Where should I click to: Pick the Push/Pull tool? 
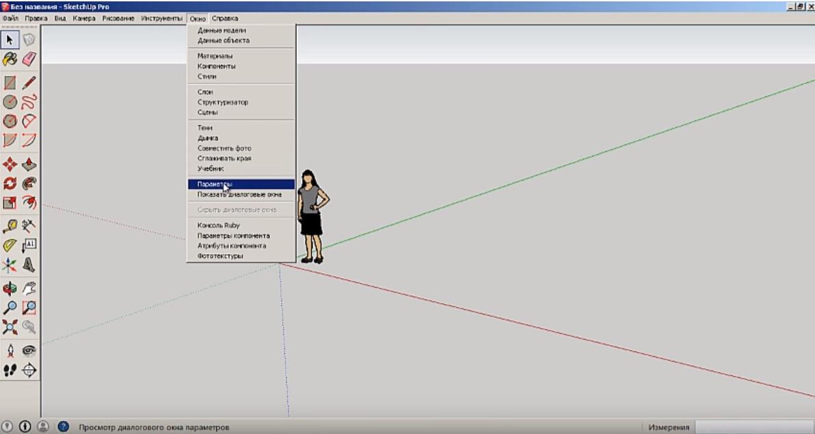tap(29, 165)
